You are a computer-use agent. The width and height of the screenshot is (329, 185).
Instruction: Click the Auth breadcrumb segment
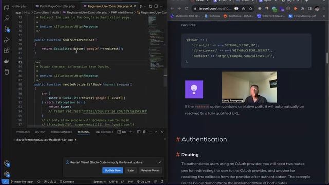pyautogui.click(x=56, y=12)
